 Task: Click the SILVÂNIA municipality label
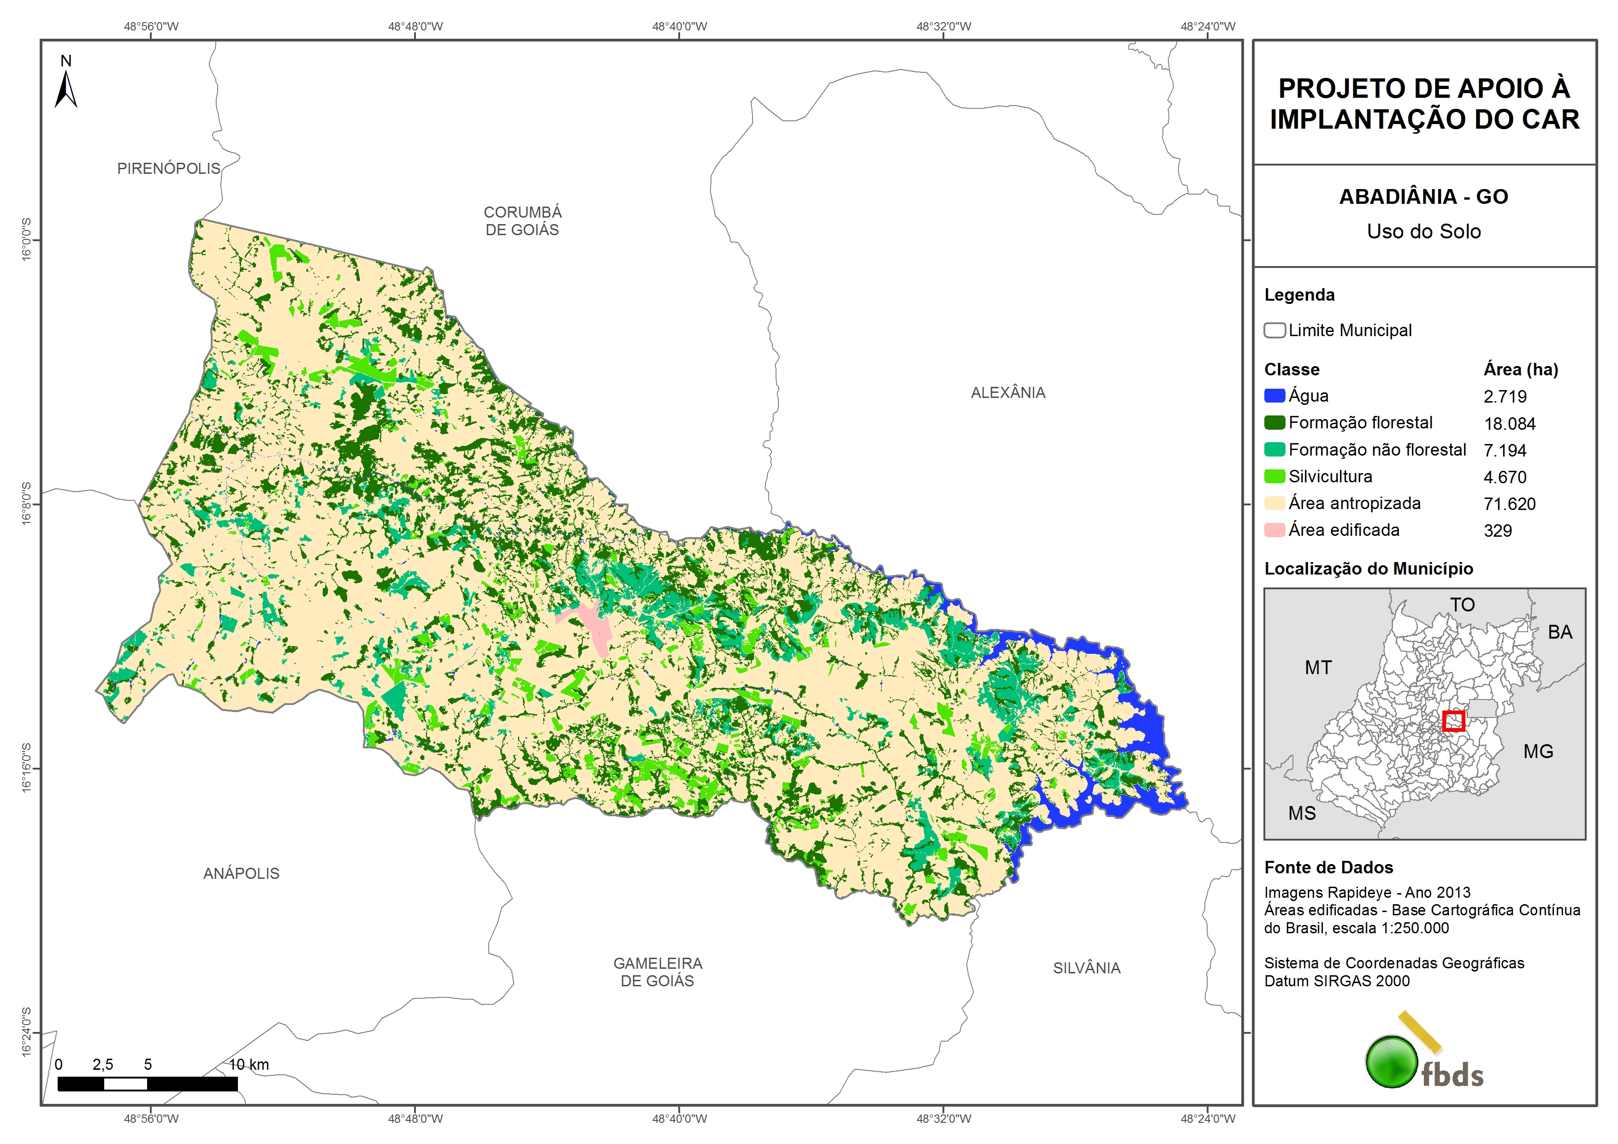pos(1087,968)
